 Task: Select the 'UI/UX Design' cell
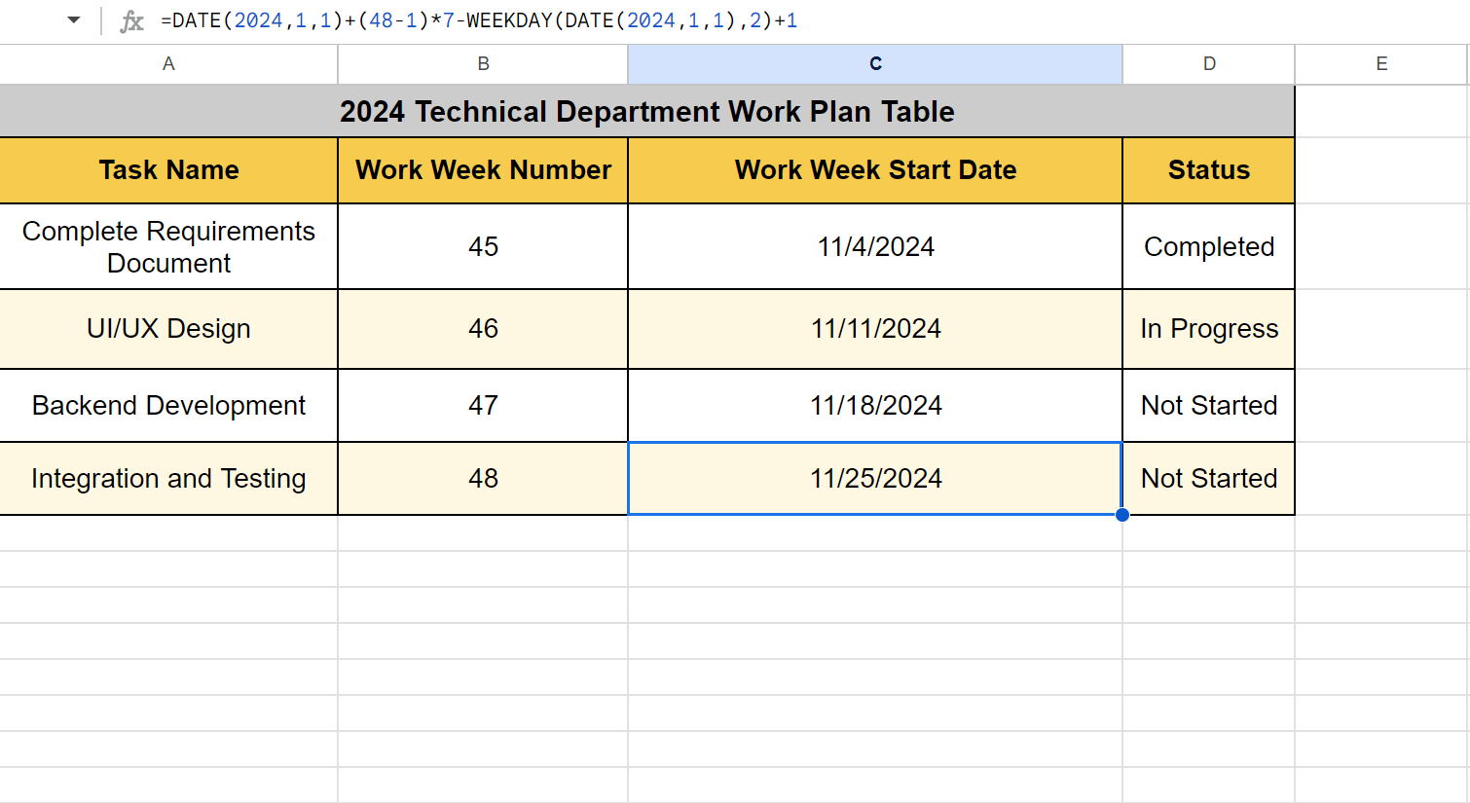pos(168,329)
